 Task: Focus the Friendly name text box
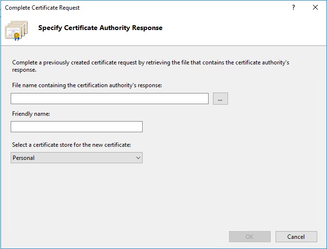(77, 126)
